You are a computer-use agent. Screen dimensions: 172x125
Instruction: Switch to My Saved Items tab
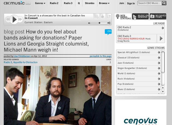[158, 16]
